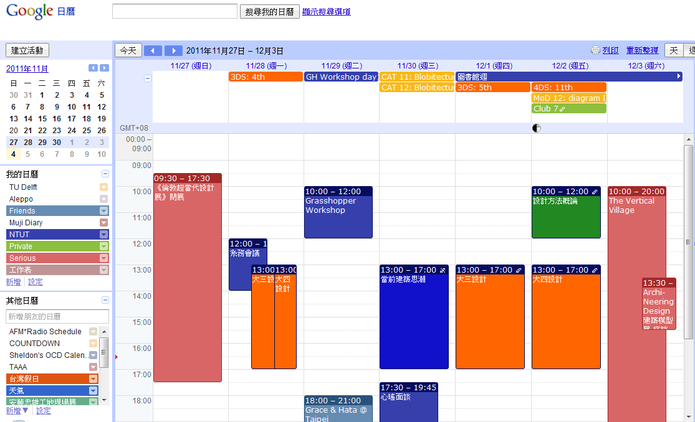Select date 15 in the mini calendar
695x422 pixels.
pos(42,119)
